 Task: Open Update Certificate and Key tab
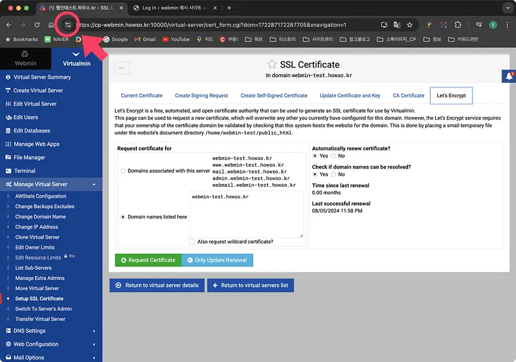point(350,96)
